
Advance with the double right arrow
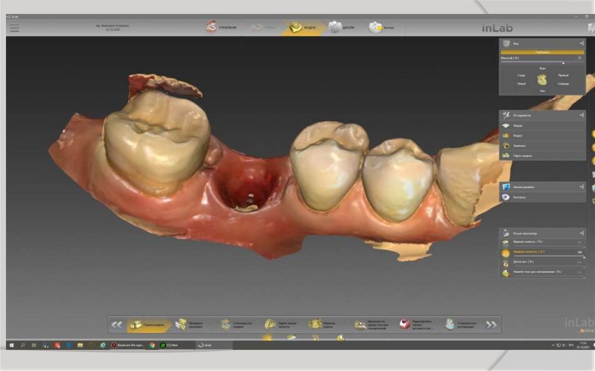pyautogui.click(x=490, y=325)
